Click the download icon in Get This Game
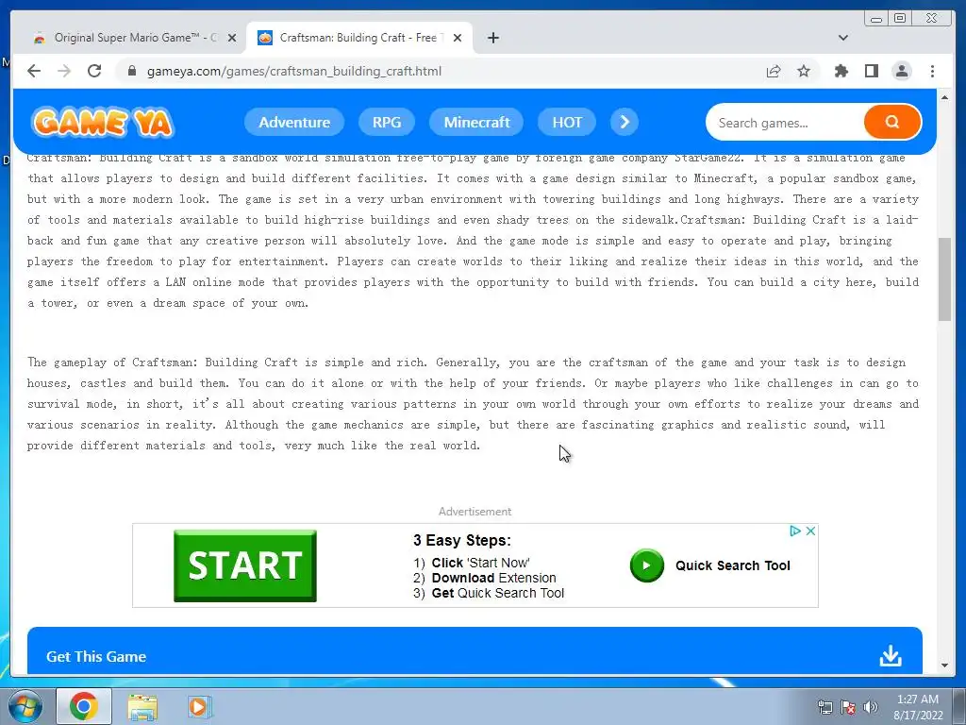Image resolution: width=966 pixels, height=725 pixels. (891, 656)
